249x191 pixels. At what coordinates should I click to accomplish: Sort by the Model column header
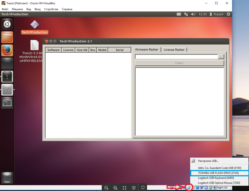102,50
